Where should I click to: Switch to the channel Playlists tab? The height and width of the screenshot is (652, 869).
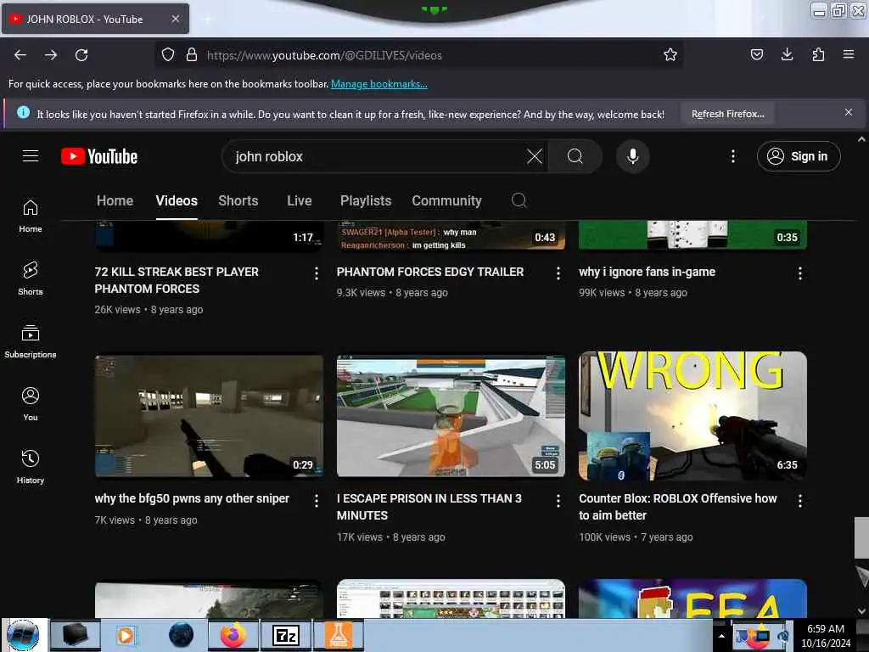click(366, 200)
